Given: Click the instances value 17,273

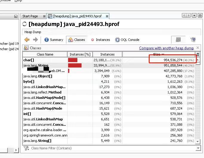Looking at the screenshot, I should [104, 87].
